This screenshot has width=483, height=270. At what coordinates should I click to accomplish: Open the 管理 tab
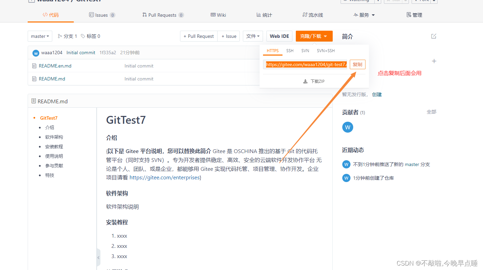pos(414,15)
